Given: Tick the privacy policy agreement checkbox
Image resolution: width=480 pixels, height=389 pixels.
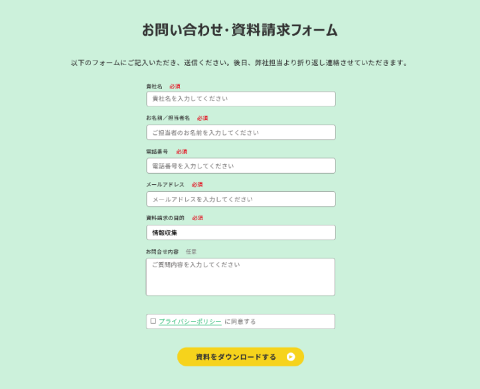Looking at the screenshot, I should click(x=153, y=321).
